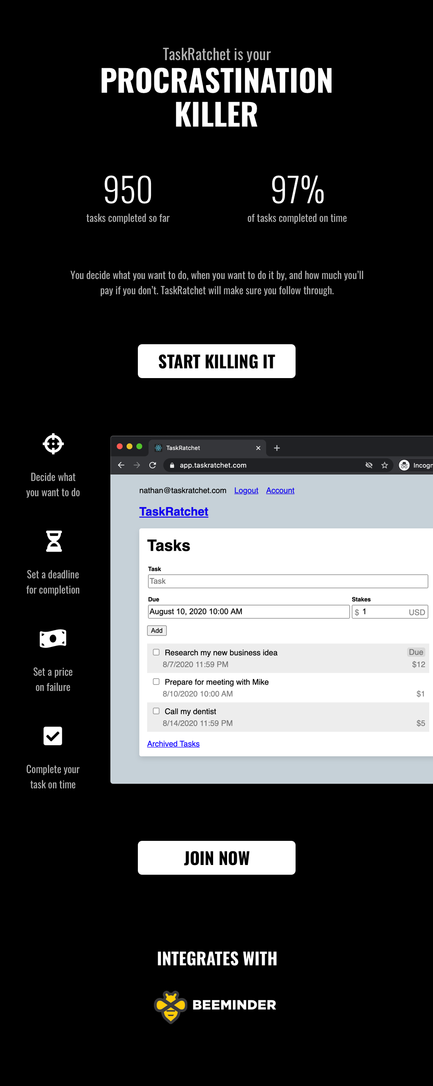Click the green maximize window dot
The height and width of the screenshot is (1086, 433).
point(139,446)
